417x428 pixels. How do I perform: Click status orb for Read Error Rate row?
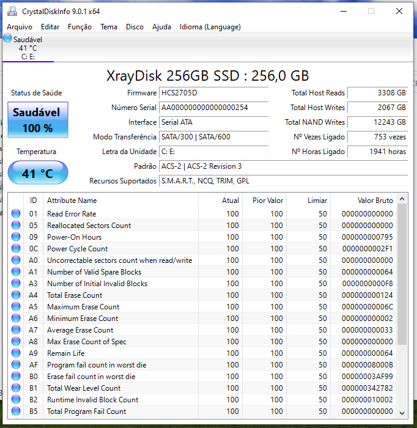16,213
